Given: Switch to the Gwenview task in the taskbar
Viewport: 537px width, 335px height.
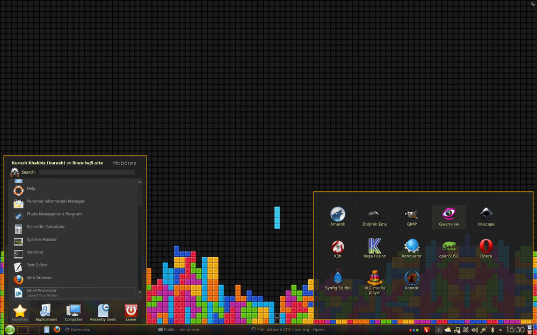Looking at the screenshot, I should click(78, 330).
